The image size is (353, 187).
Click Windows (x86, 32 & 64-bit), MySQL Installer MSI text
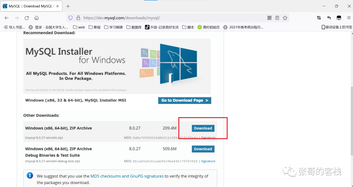[x=76, y=100]
